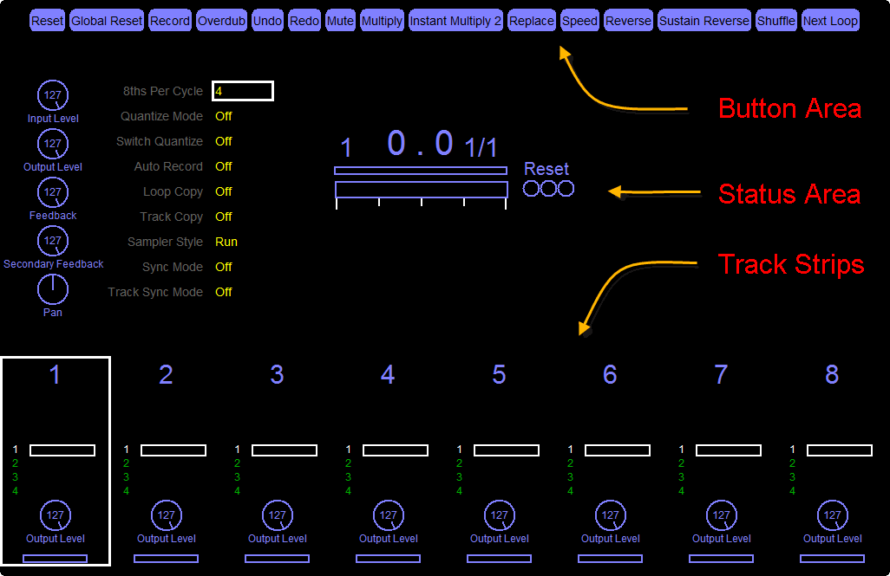890x576 pixels.
Task: Toggle the Overdub button
Action: coord(221,21)
